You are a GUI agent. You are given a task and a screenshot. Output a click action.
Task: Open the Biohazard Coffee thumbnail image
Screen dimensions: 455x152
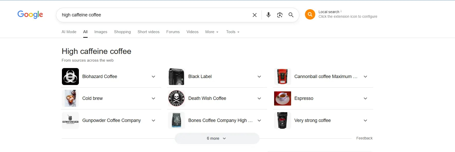70,77
